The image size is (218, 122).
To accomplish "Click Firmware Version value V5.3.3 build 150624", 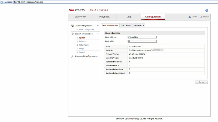I will [137, 54].
